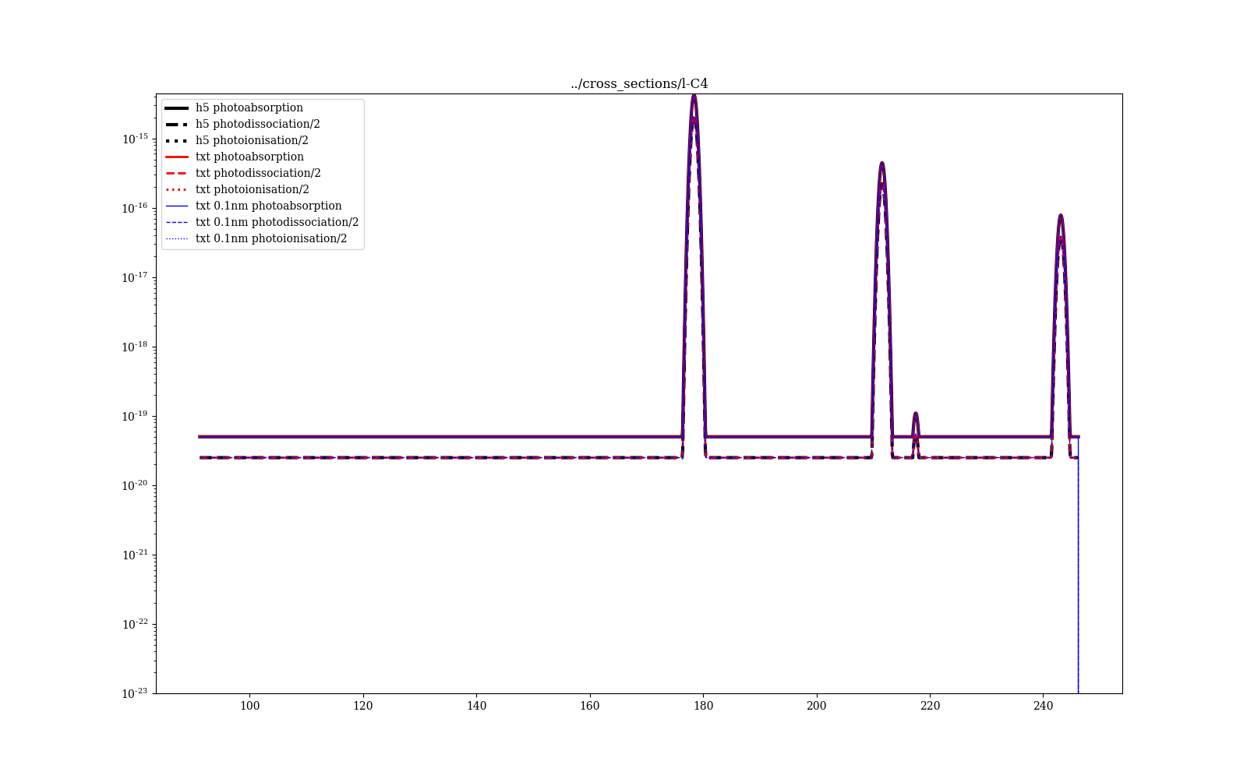The width and height of the screenshot is (1247, 779).
Task: Click x-axis tick label 120
Action: 363,706
